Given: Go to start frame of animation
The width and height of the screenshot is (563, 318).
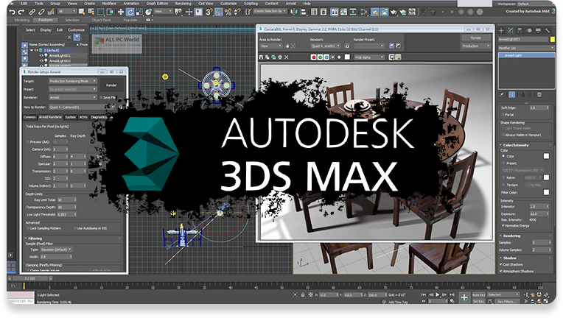Looking at the screenshot, I should coord(424,294).
